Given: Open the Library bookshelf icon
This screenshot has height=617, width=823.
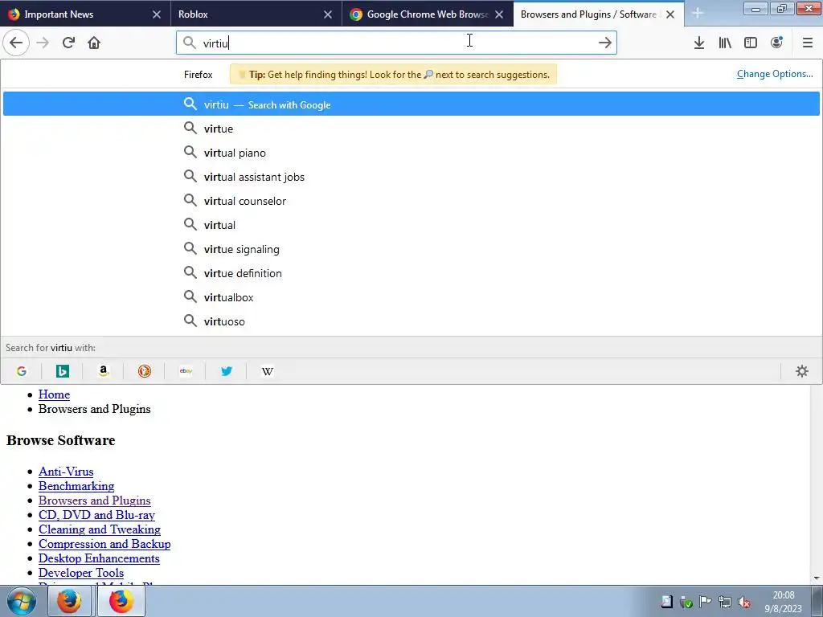Looking at the screenshot, I should tap(725, 43).
